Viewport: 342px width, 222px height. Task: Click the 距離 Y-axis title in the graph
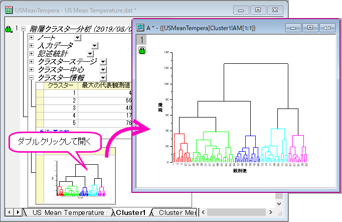pos(160,107)
